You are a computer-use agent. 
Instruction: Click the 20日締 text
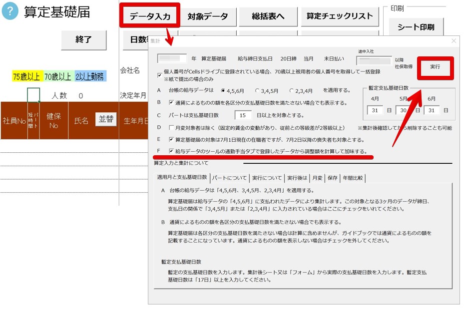tap(288, 59)
